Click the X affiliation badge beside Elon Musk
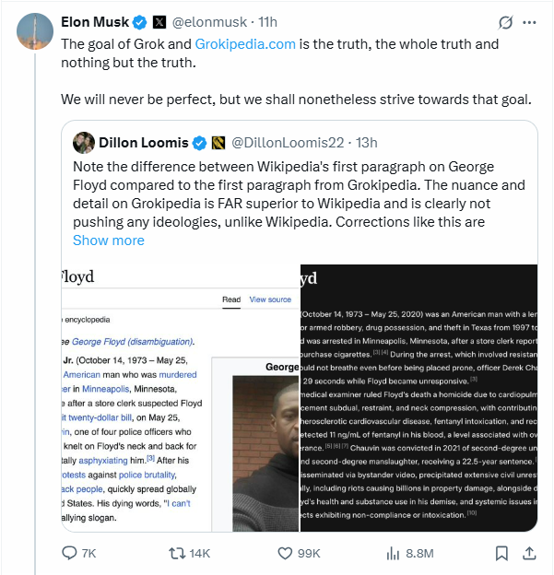Viewport: 554px width, 575px height. [x=158, y=21]
